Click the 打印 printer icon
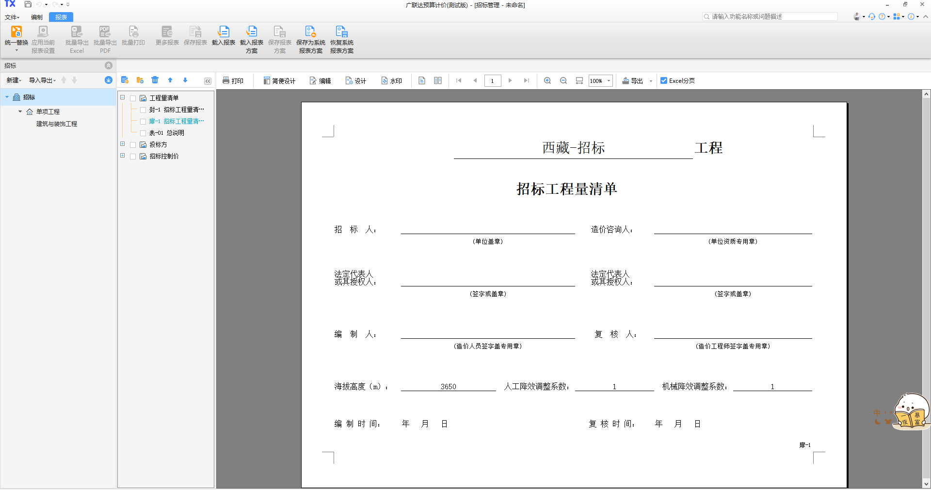 pyautogui.click(x=226, y=80)
